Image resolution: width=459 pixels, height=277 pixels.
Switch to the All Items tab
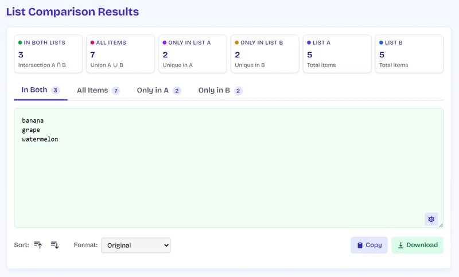pos(98,91)
